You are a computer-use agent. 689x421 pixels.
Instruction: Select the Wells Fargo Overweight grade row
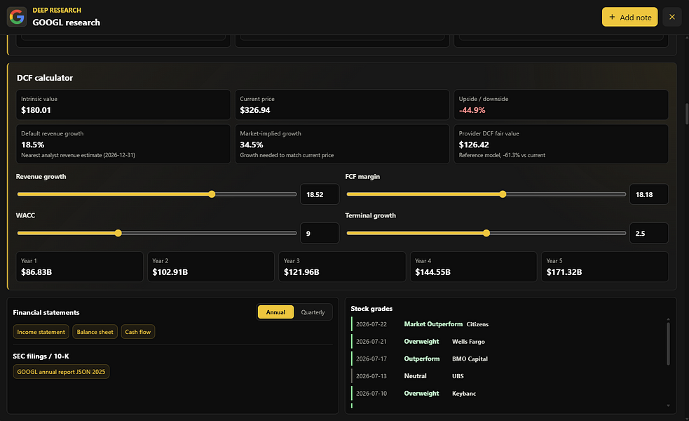coord(507,342)
